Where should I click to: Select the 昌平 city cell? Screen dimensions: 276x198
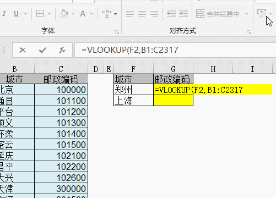[17, 167]
